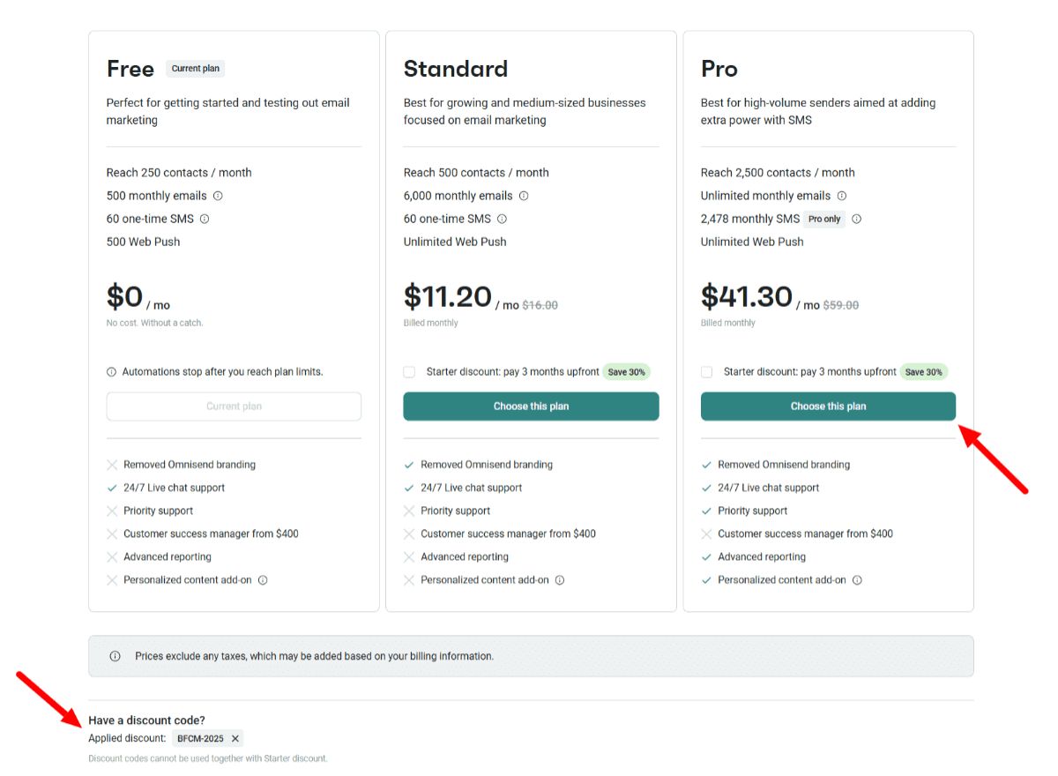1058x776 pixels.
Task: Select the Current plan badge next to Free heading
Action: [x=195, y=68]
